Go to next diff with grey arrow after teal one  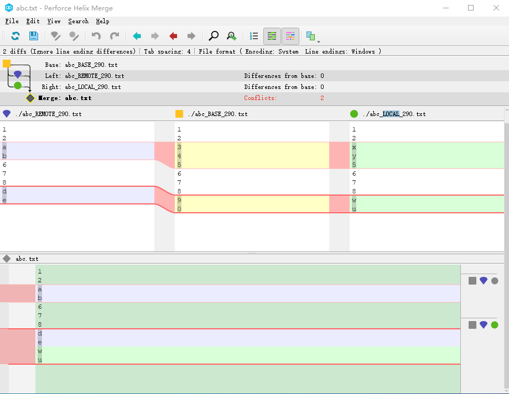155,36
